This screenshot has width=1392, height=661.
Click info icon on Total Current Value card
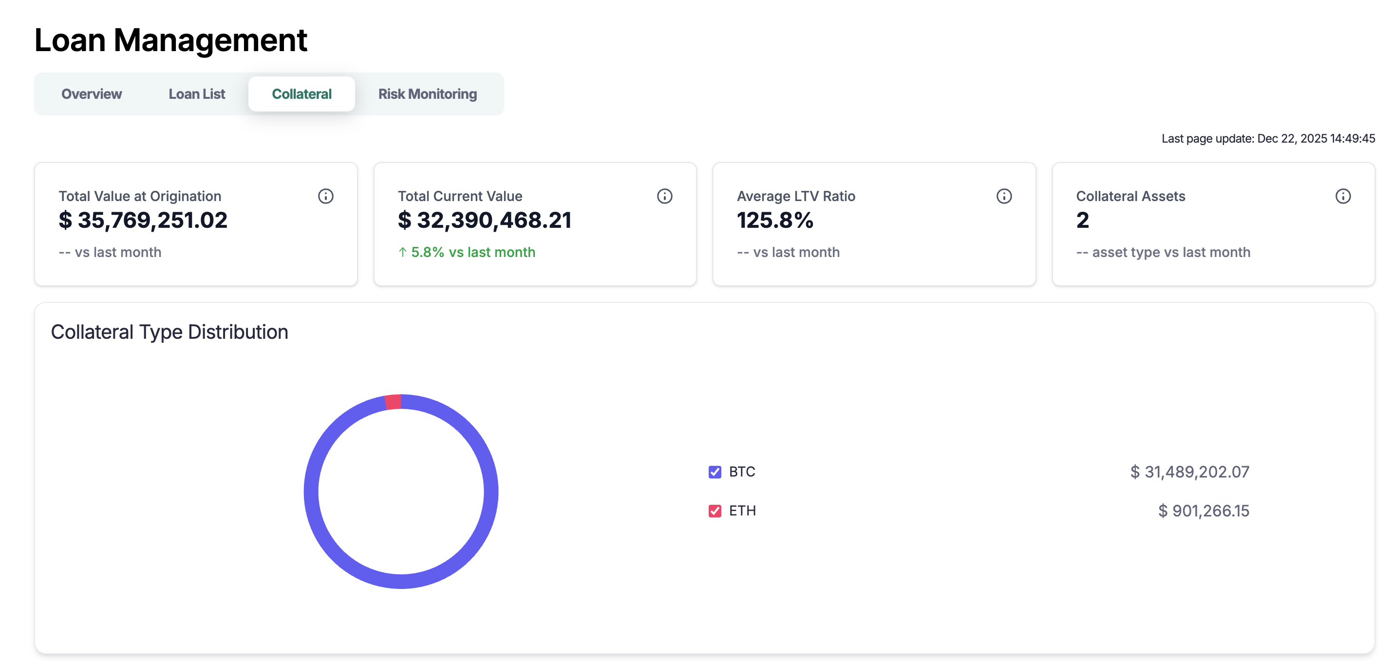click(664, 196)
